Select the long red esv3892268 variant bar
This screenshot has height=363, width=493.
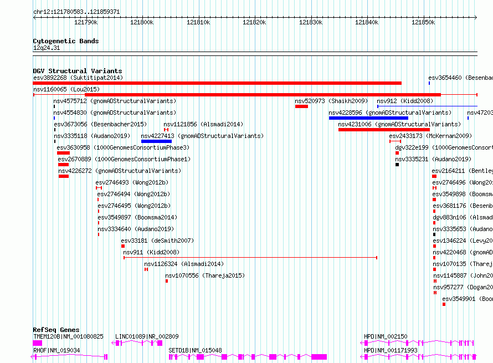(x=217, y=83)
